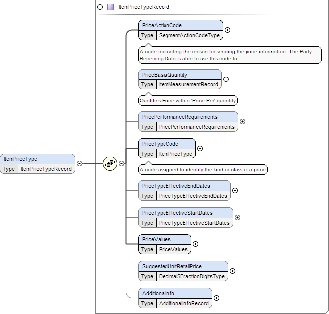The image size is (329, 314).
Task: Collapse the ItemPriceType root element
Action: (x=79, y=163)
